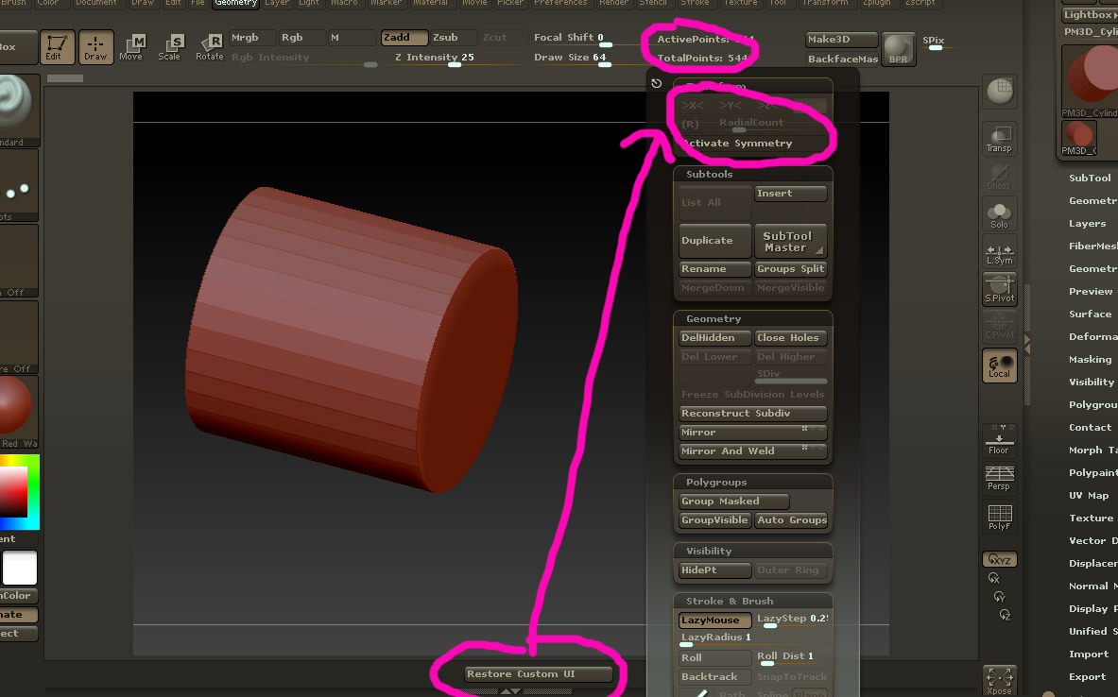This screenshot has width=1118, height=697.
Task: Toggle LazyMouse in Stroke & Brush
Action: (x=714, y=620)
